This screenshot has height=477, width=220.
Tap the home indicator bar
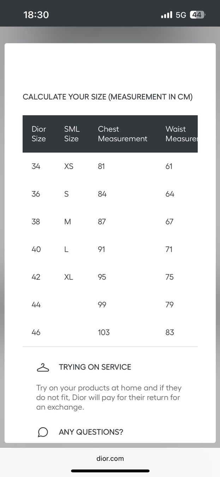(110, 471)
